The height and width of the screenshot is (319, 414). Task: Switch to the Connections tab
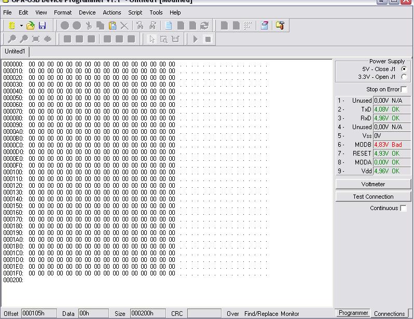pos(390,313)
